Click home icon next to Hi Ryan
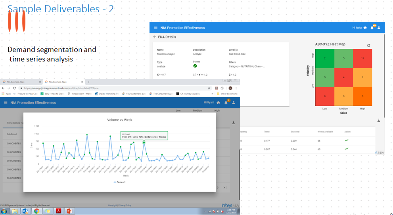 tap(218, 103)
